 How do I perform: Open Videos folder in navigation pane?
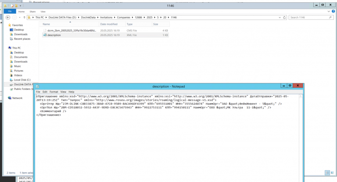[18, 75]
